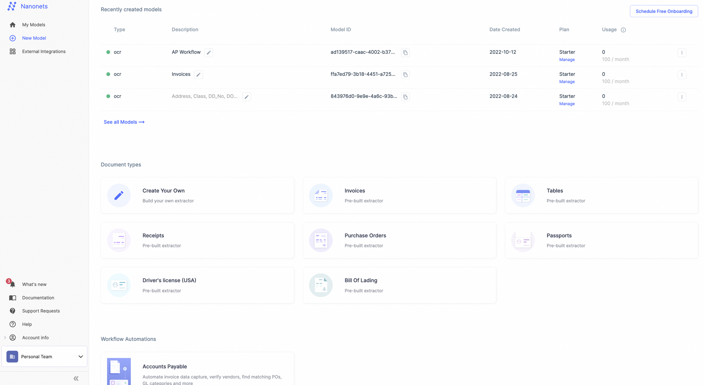Screen dimensions: 704x385
Task: Click the What's new bell icon
Action: point(12,284)
